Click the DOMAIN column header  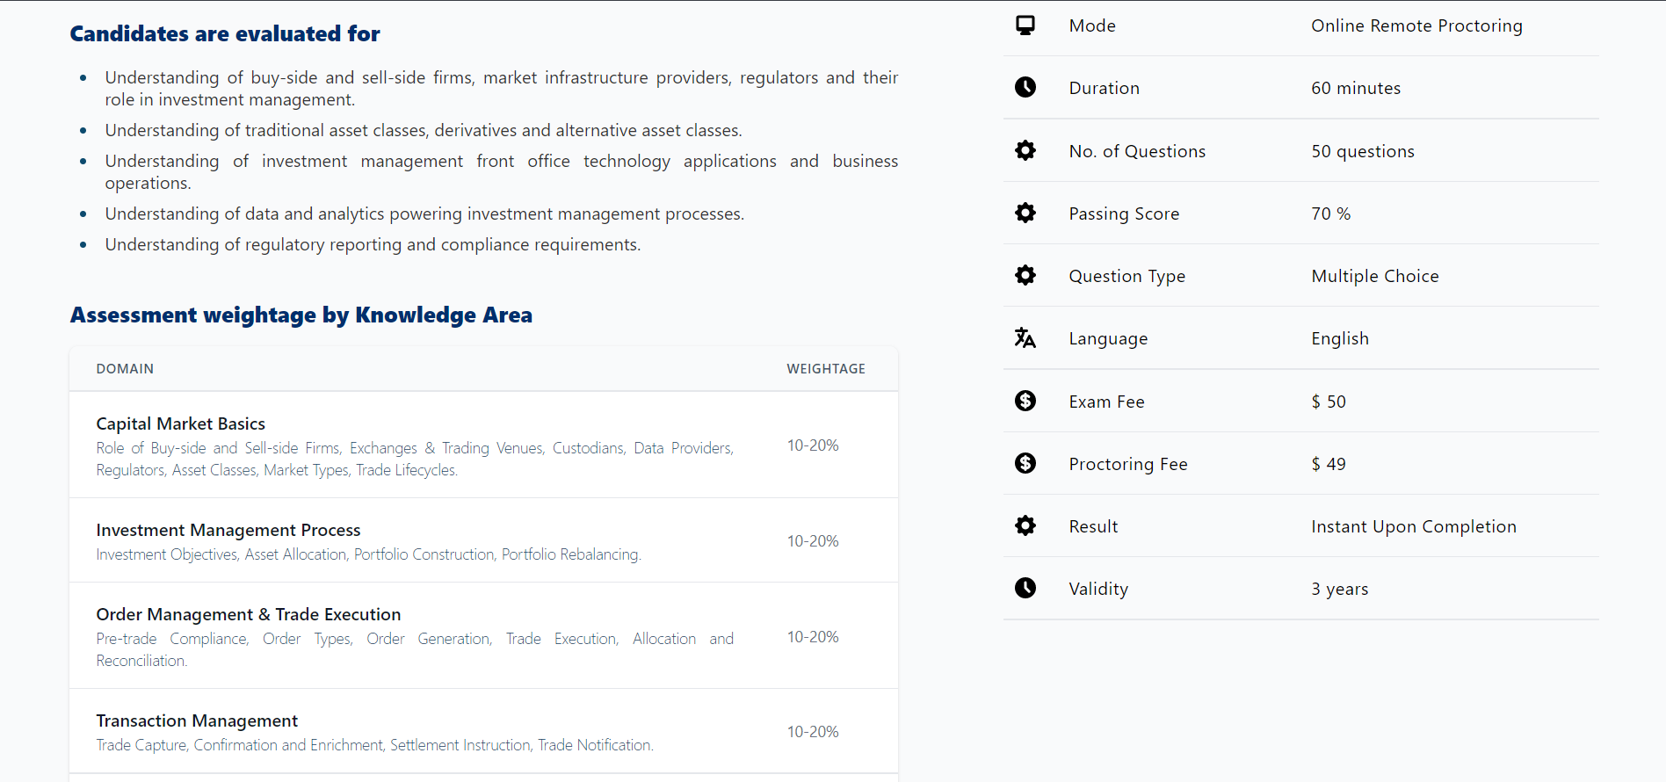click(x=125, y=369)
